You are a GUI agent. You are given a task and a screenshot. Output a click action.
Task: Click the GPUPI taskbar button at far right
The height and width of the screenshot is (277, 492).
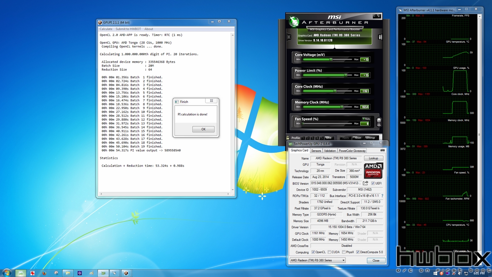tap(126, 273)
